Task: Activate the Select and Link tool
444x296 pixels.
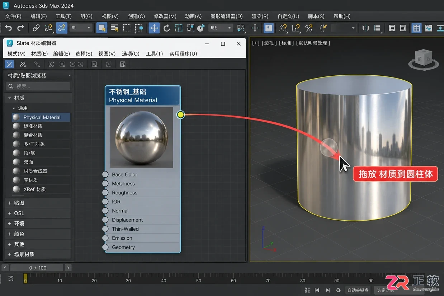Action: point(36,28)
